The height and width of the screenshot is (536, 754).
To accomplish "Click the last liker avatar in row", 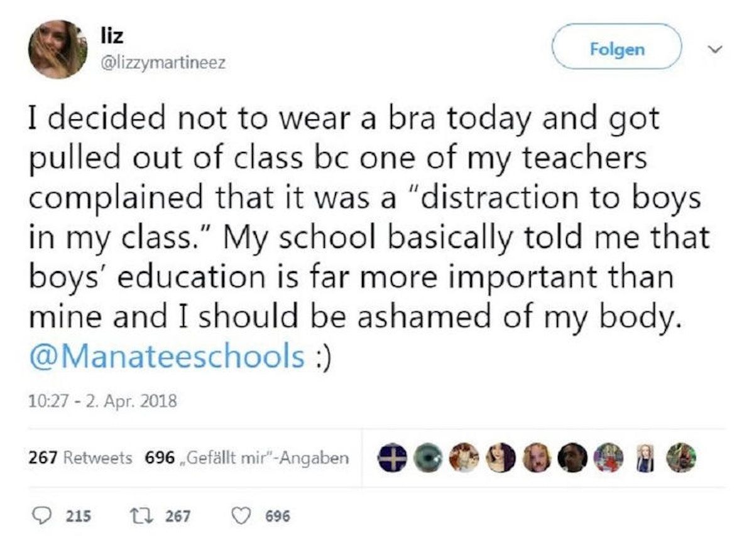I will (681, 458).
